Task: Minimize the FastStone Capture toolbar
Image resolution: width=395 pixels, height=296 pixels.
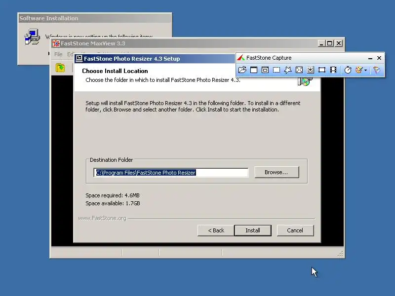Action: (370, 58)
